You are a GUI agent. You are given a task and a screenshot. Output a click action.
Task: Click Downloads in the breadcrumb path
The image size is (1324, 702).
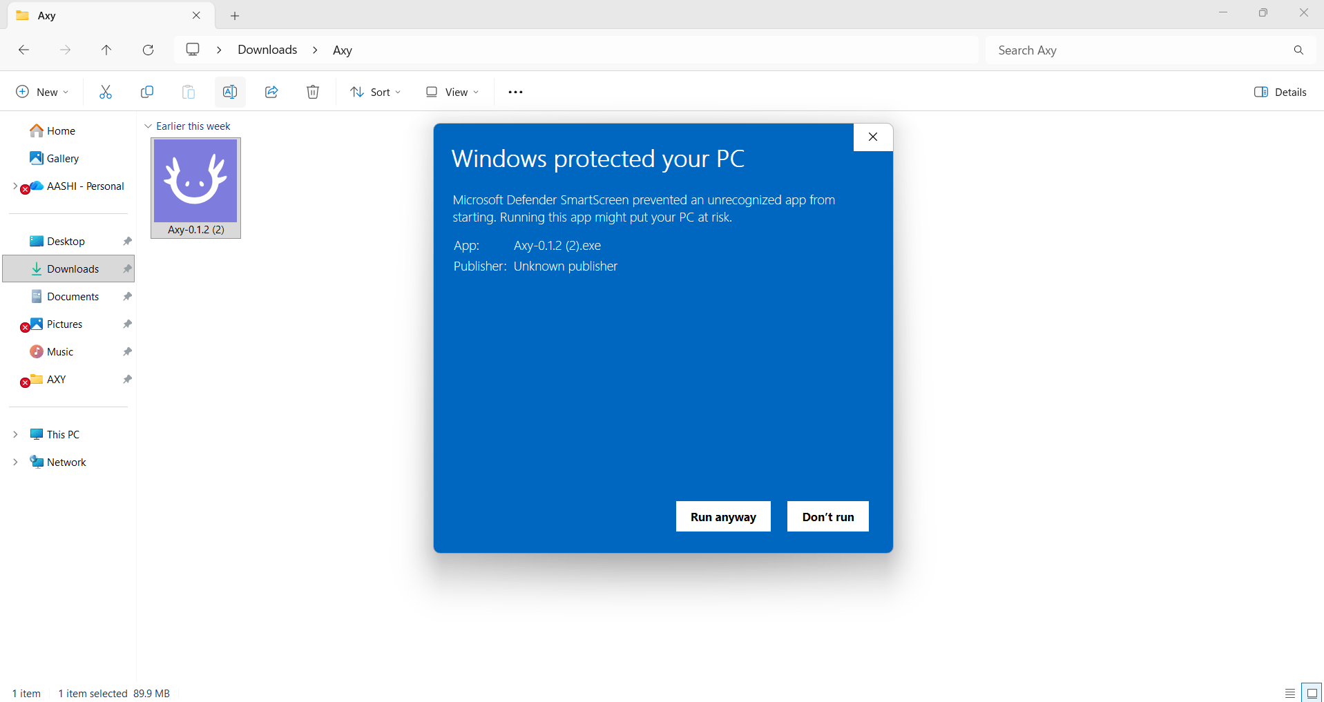tap(267, 50)
